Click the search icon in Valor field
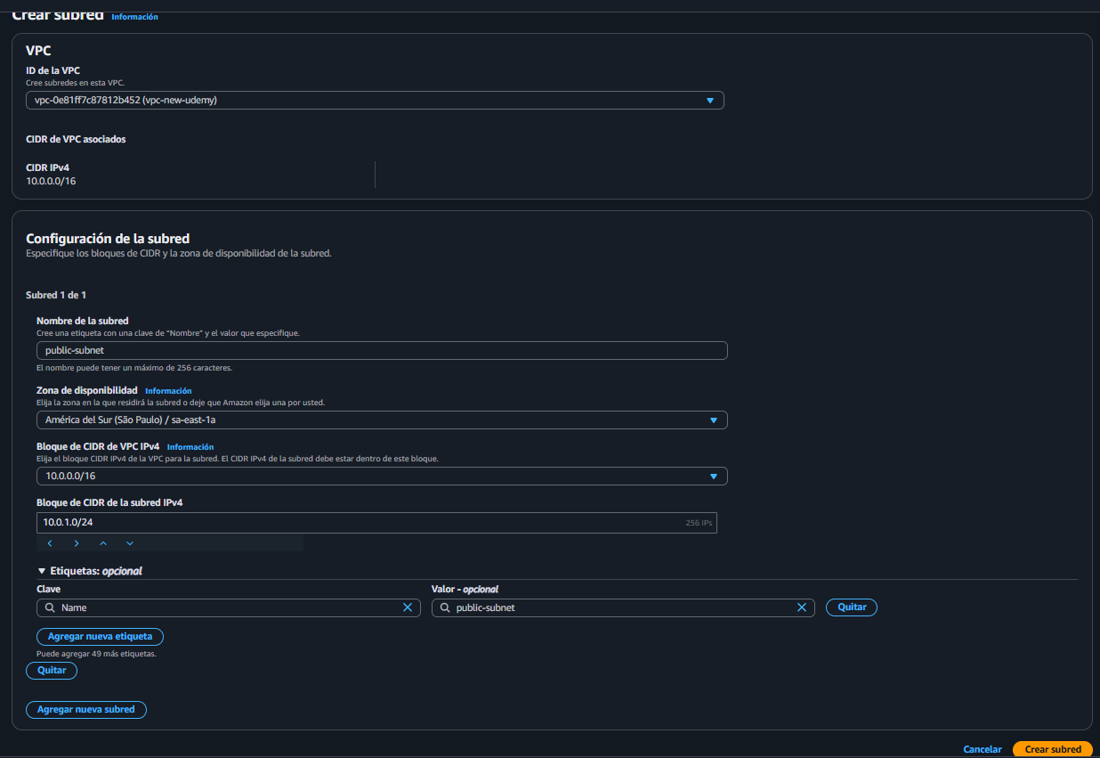 [x=444, y=607]
